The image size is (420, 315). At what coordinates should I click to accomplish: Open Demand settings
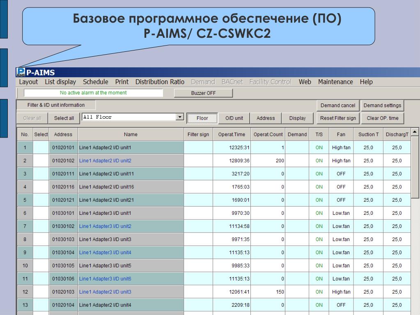382,105
